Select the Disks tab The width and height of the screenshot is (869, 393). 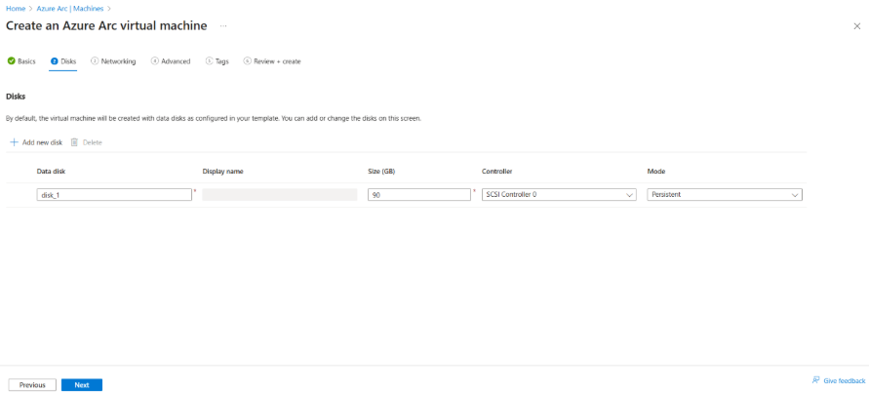[63, 61]
